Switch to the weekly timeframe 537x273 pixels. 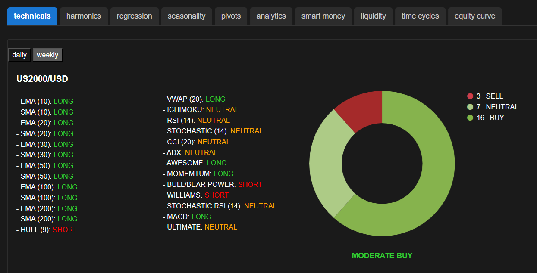pos(47,55)
